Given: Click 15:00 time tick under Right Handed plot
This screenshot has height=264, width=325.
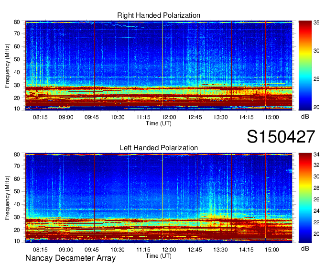Looking at the screenshot, I should [272, 117].
